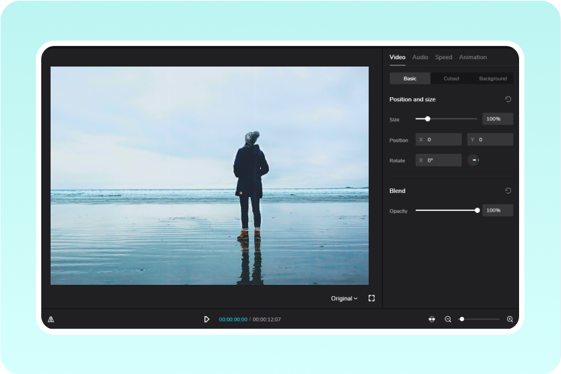Click the Position X input field
561x374 pixels.
click(x=439, y=140)
